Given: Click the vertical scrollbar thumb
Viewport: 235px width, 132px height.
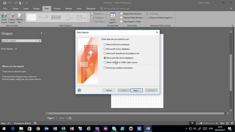Looking at the screenshot, I should (231, 73).
